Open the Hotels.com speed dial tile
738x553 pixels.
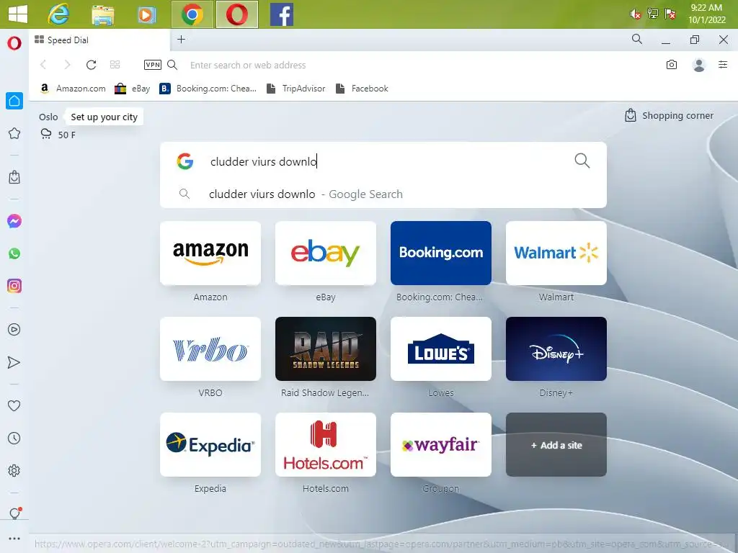(x=326, y=445)
